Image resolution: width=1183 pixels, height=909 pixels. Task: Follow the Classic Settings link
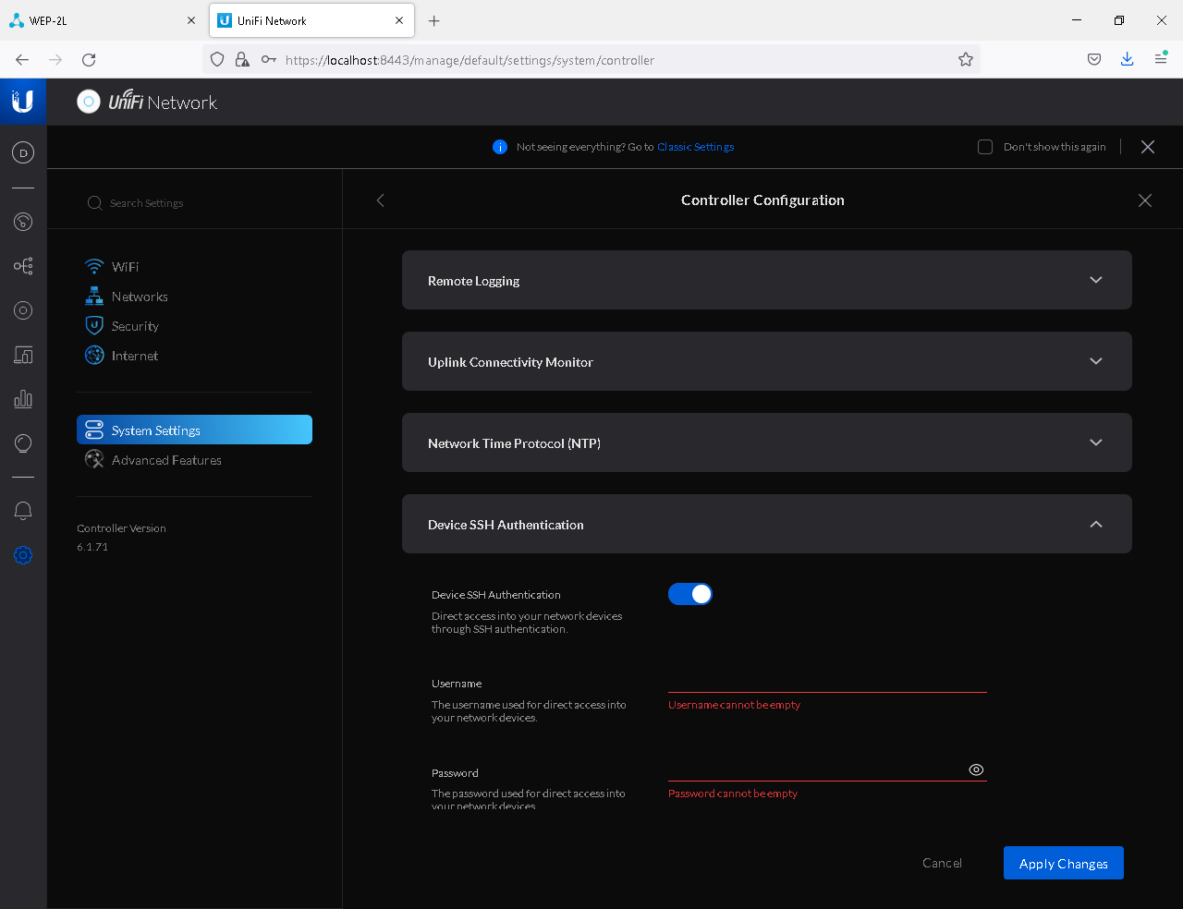click(695, 147)
